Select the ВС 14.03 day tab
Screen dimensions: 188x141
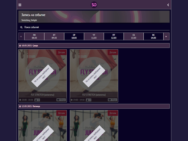pyautogui.click(x=153, y=37)
